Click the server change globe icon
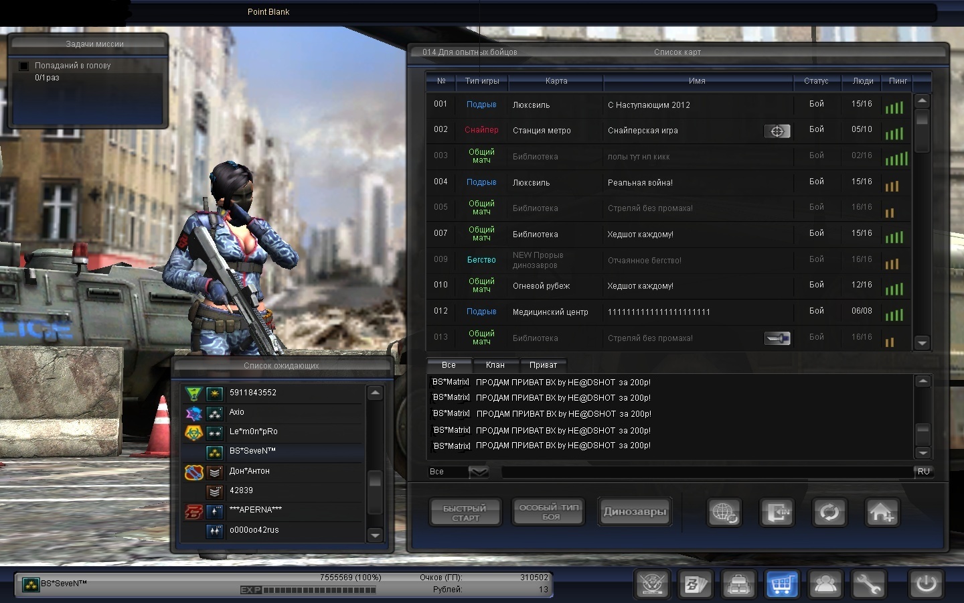The width and height of the screenshot is (964, 603). click(x=724, y=513)
